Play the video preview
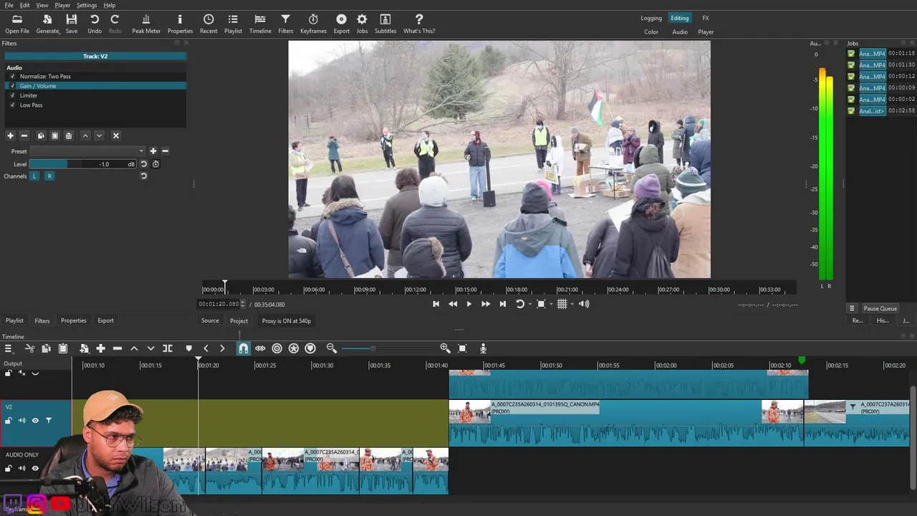 coord(469,304)
